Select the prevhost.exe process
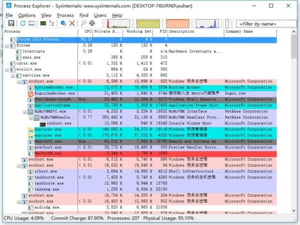The image size is (300, 225). coord(140,147)
